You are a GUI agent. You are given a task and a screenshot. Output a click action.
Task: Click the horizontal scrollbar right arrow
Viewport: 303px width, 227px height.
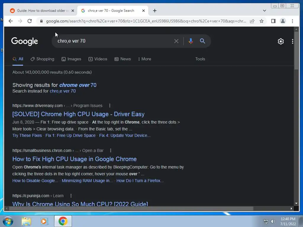[291, 208]
